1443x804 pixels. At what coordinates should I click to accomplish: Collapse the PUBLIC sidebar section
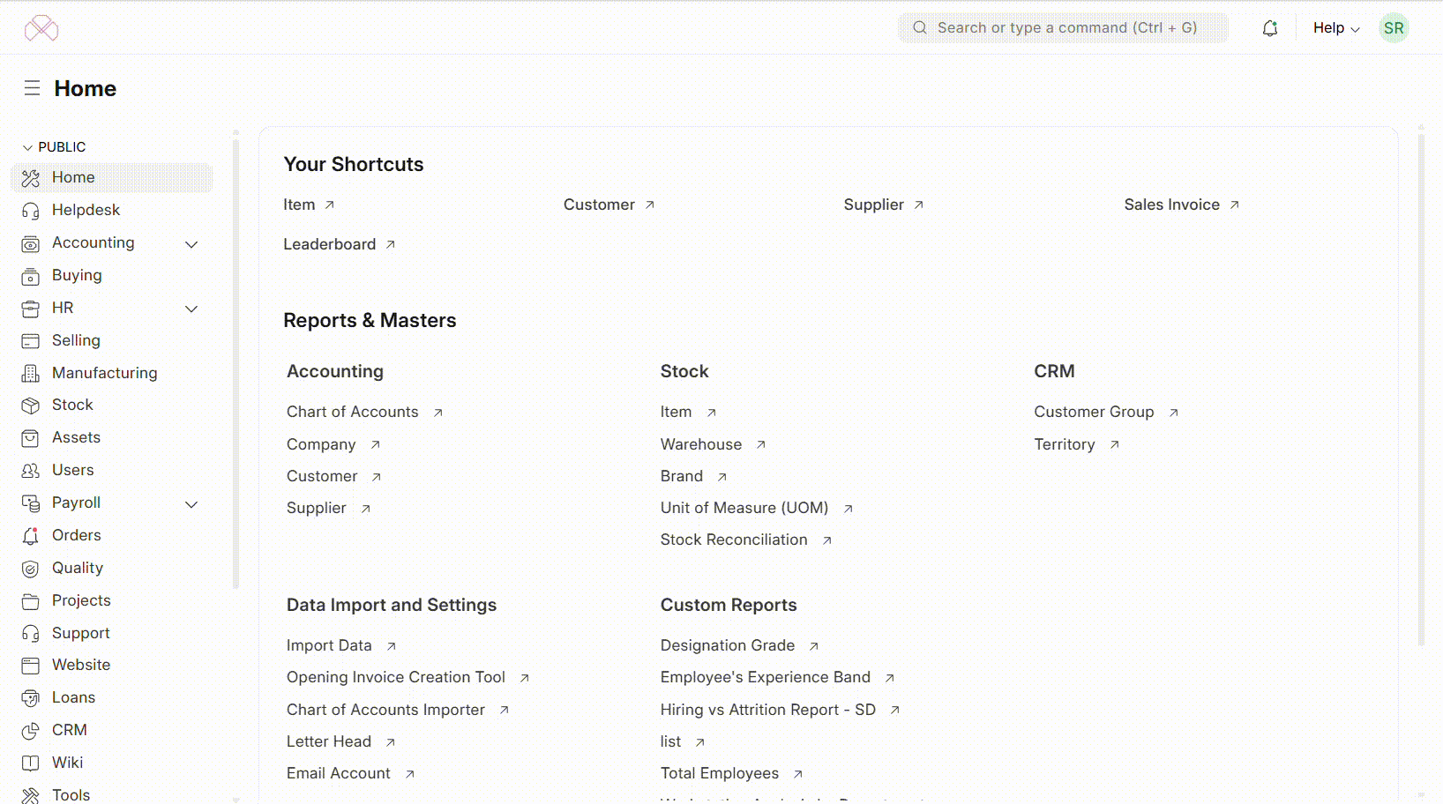(54, 147)
